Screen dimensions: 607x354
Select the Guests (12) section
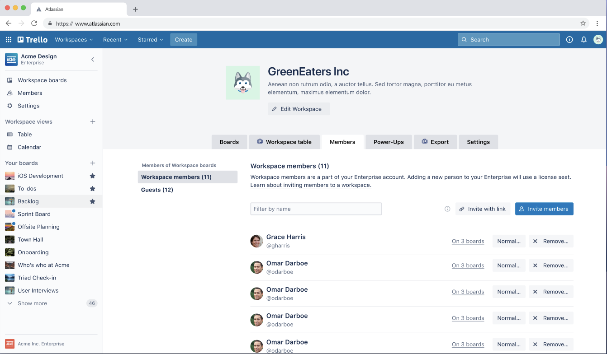point(157,190)
